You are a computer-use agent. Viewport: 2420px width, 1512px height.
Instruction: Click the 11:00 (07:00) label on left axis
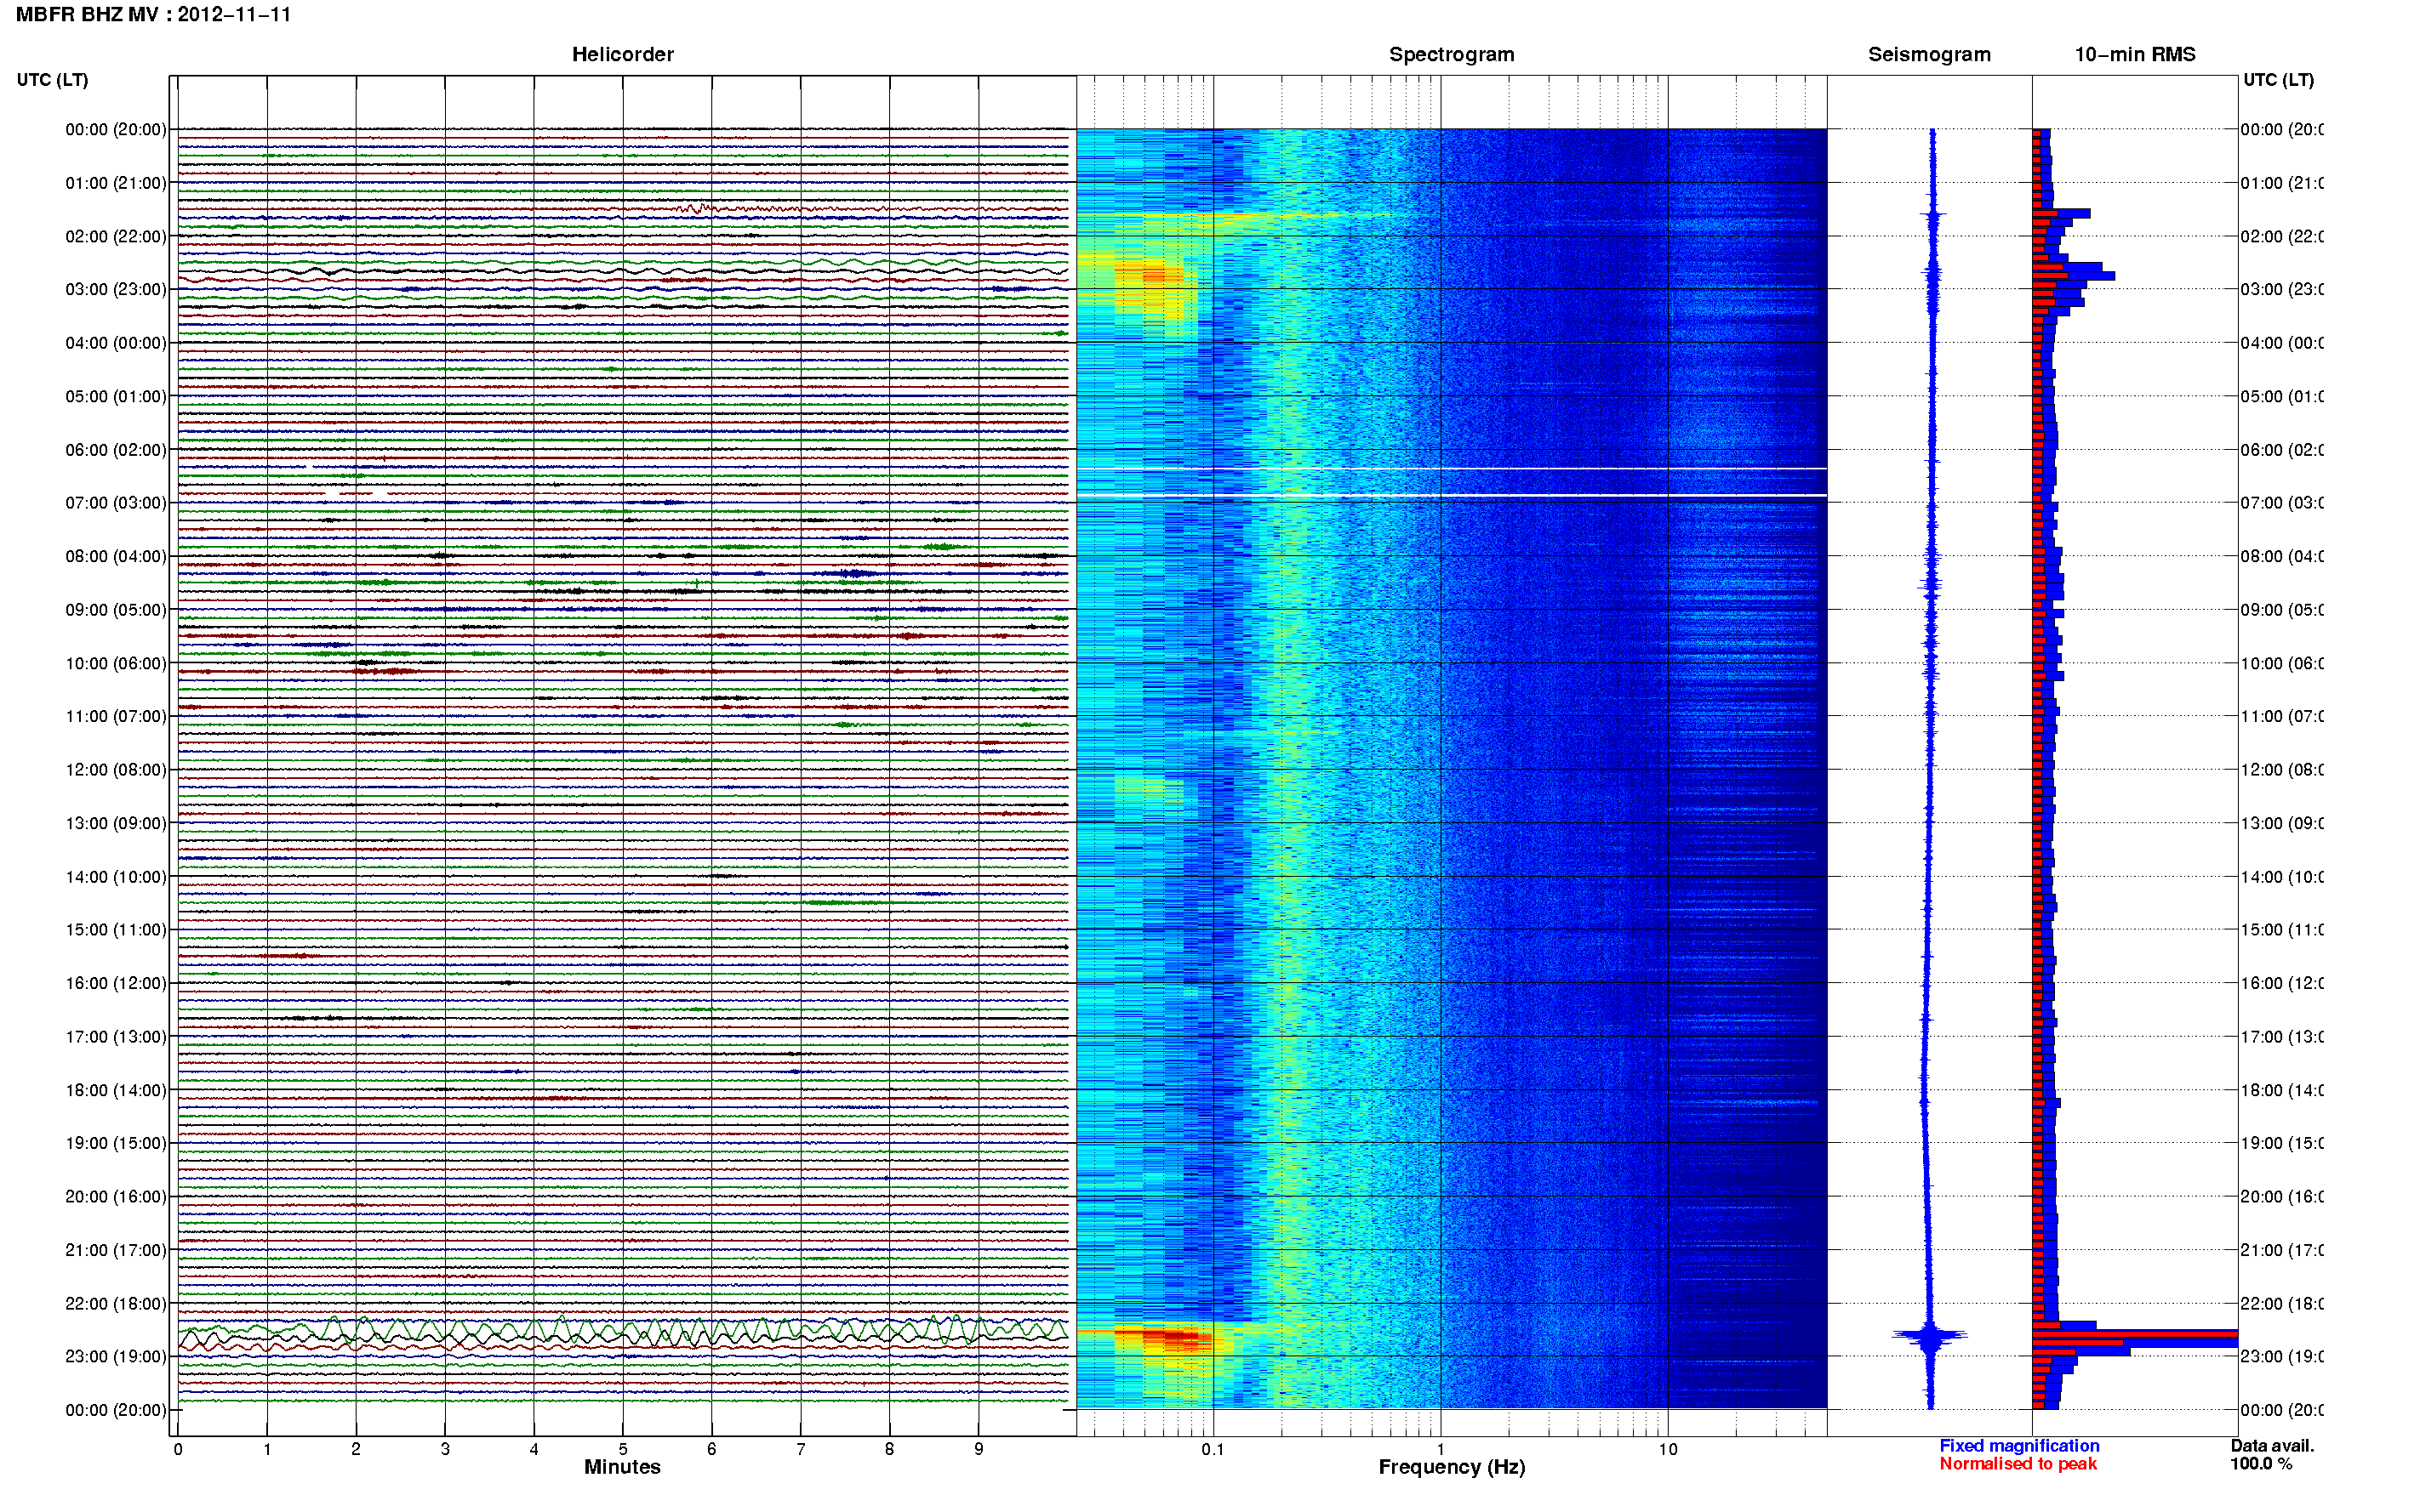pyautogui.click(x=116, y=717)
